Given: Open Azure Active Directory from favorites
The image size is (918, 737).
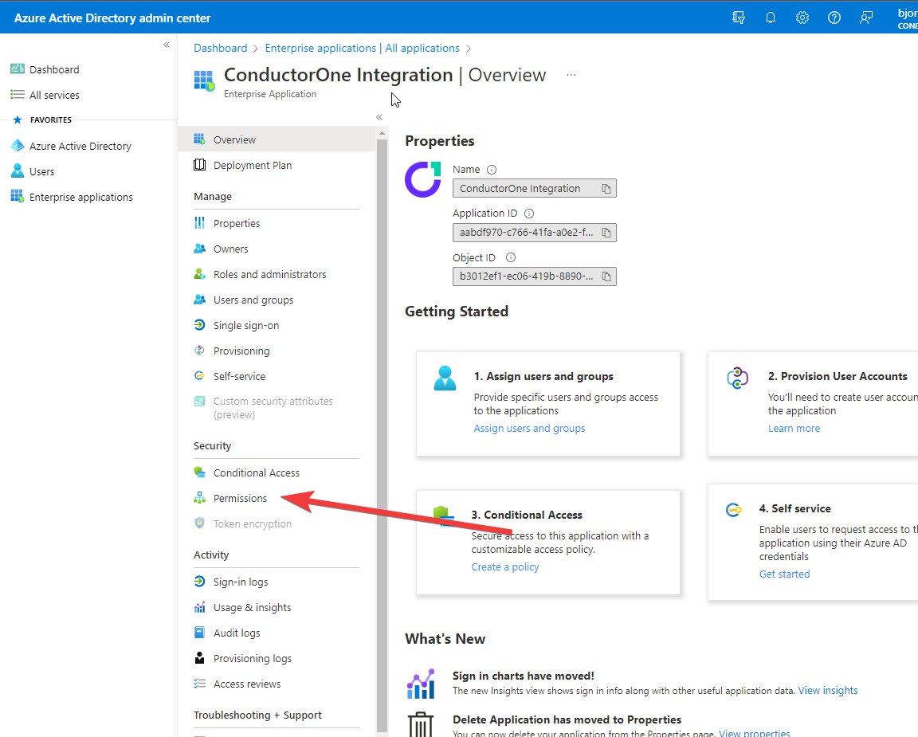Looking at the screenshot, I should pos(79,146).
